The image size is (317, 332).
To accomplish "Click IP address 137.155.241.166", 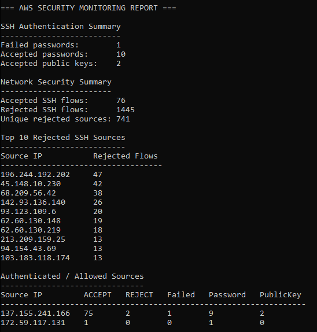I will tap(35, 313).
